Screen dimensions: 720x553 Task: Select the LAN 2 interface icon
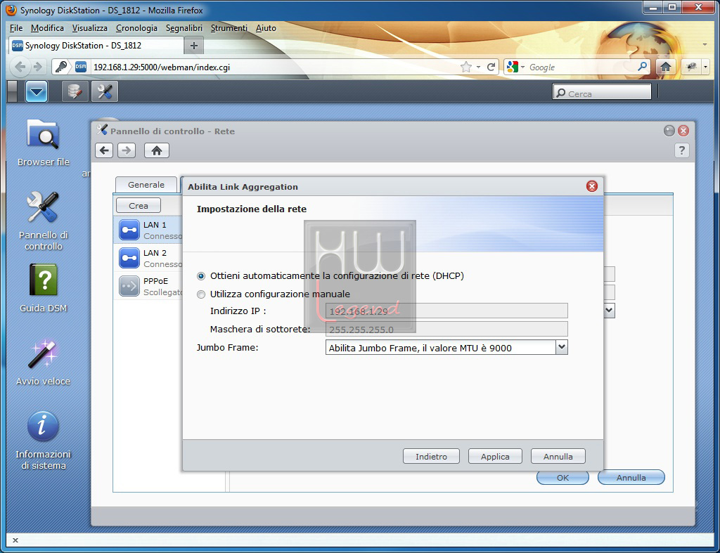pos(129,258)
